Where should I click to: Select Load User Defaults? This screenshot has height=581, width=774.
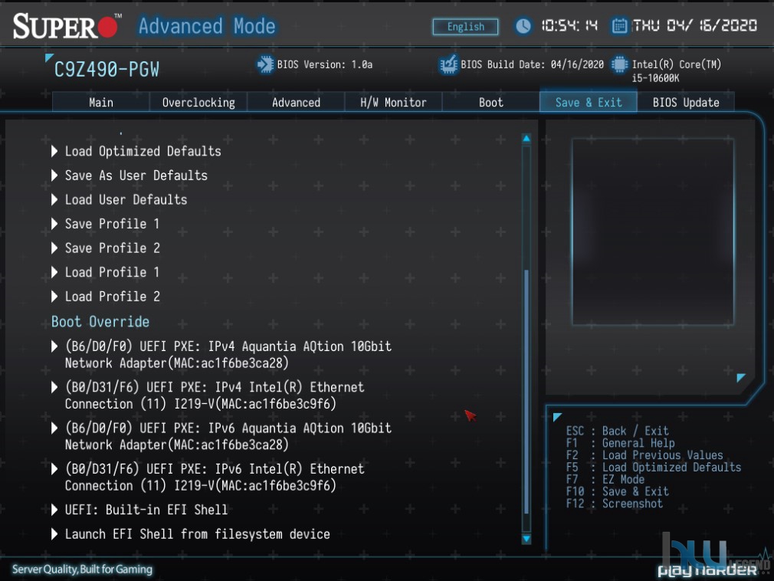click(x=126, y=199)
